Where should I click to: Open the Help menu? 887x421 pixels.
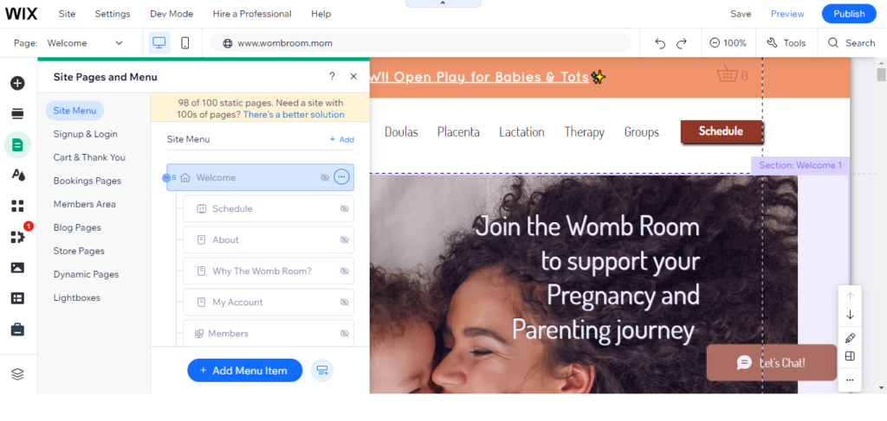tap(320, 14)
